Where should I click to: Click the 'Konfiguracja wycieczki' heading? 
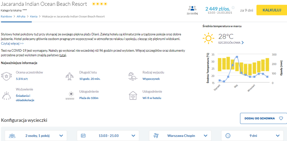point(24,120)
